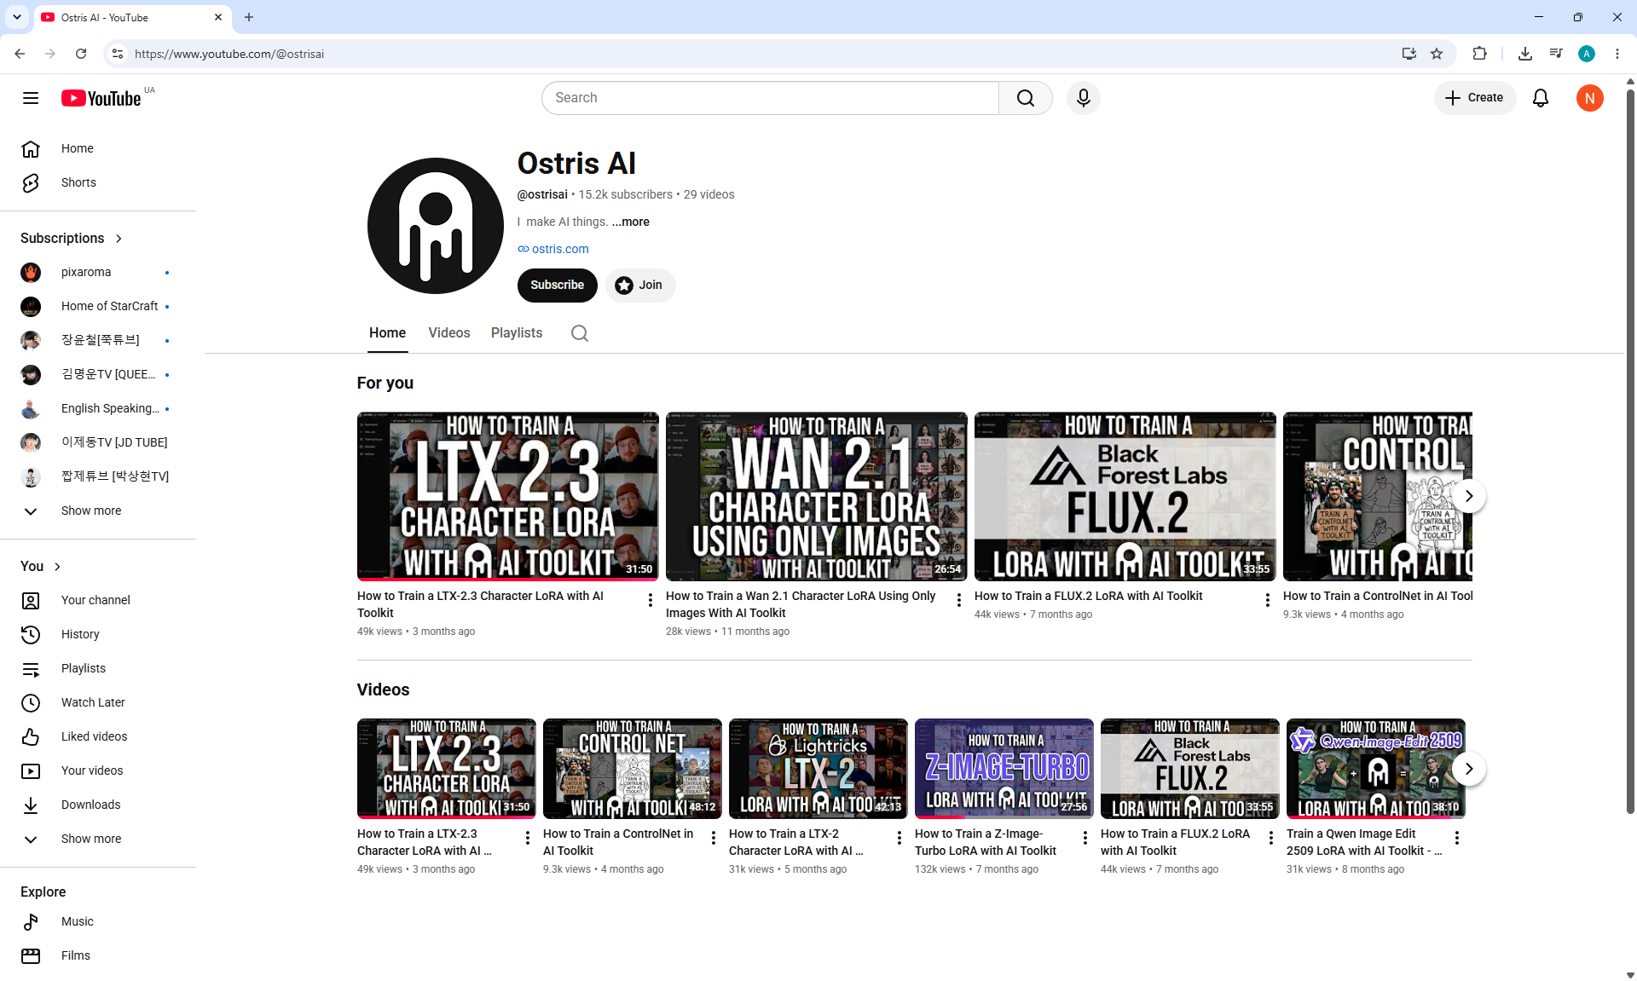Select the Ostris AI browser tab
Image resolution: width=1637 pixels, height=981 pixels.
point(132,17)
